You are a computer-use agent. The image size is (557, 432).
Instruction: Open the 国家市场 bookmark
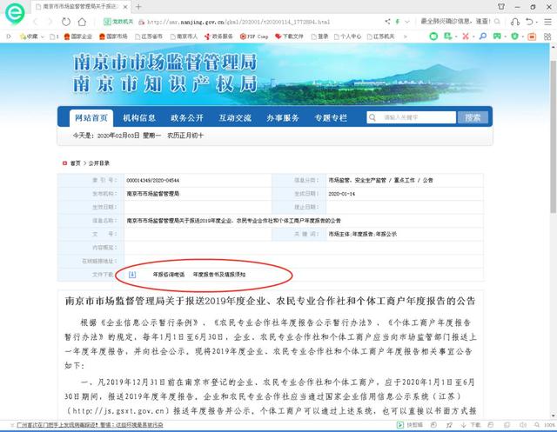tap(113, 37)
